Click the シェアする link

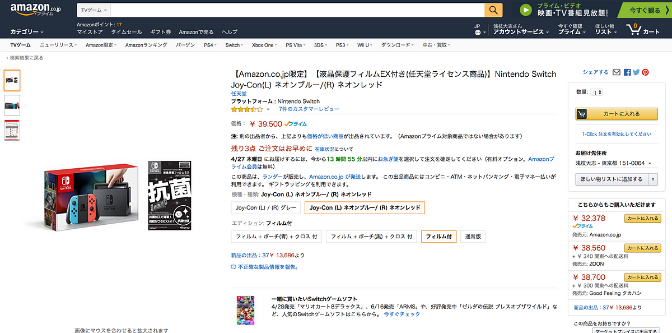[595, 72]
